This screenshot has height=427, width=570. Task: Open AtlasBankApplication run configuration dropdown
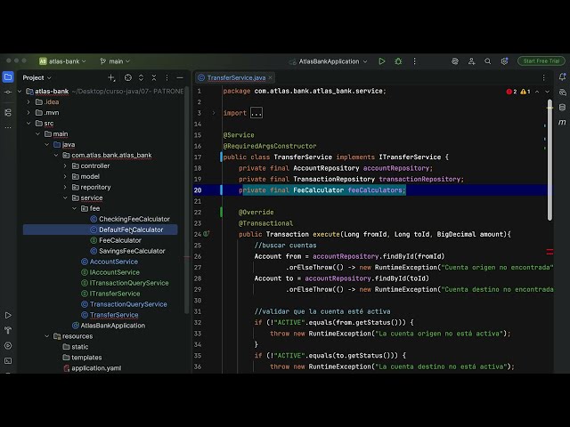point(329,61)
